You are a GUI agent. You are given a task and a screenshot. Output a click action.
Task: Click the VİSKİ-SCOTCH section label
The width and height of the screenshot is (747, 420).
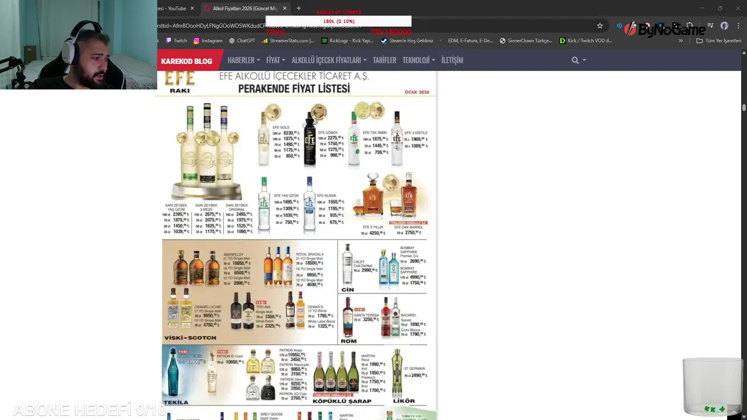coord(190,338)
